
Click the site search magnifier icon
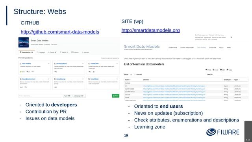coord(231,37)
